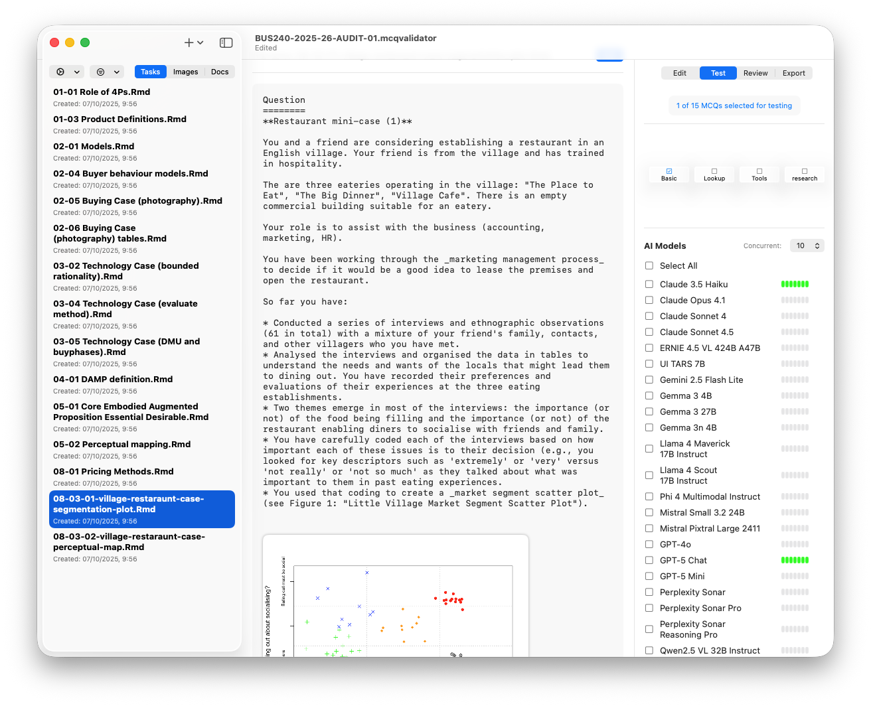Screen dimensions: 871x706
Task: Enable the Tools test mode
Action: point(759,175)
